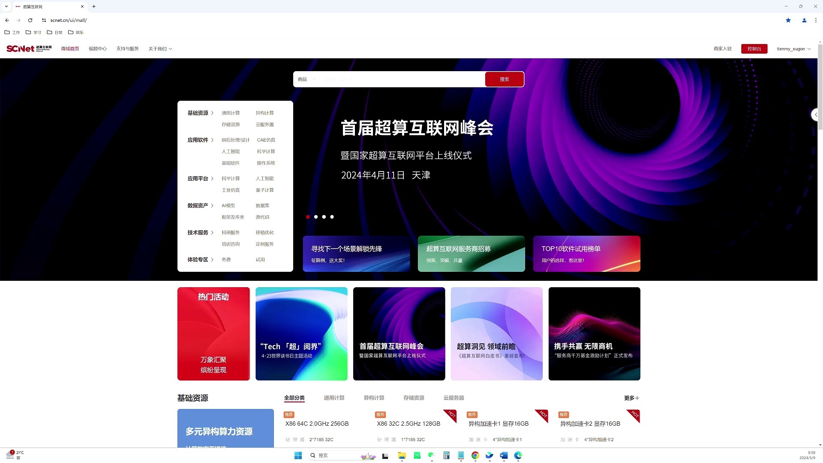Open the 商品 search type dropdown
The width and height of the screenshot is (823, 463).
coord(307,79)
